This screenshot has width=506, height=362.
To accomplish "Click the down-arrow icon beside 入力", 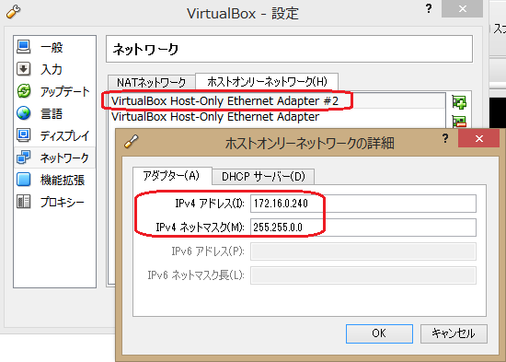I will 24,69.
